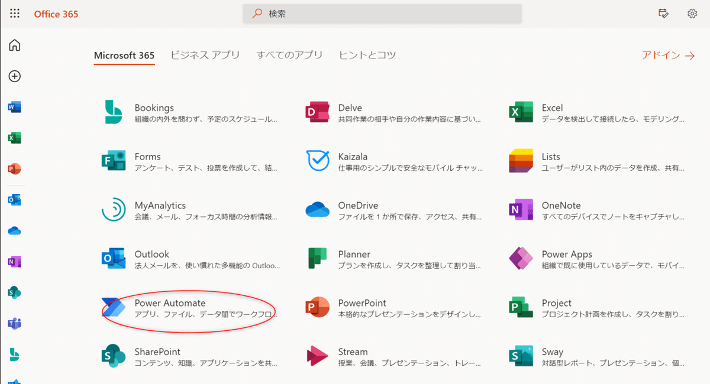Click the Bookings app icon in grid
The image size is (710, 384).
(114, 112)
